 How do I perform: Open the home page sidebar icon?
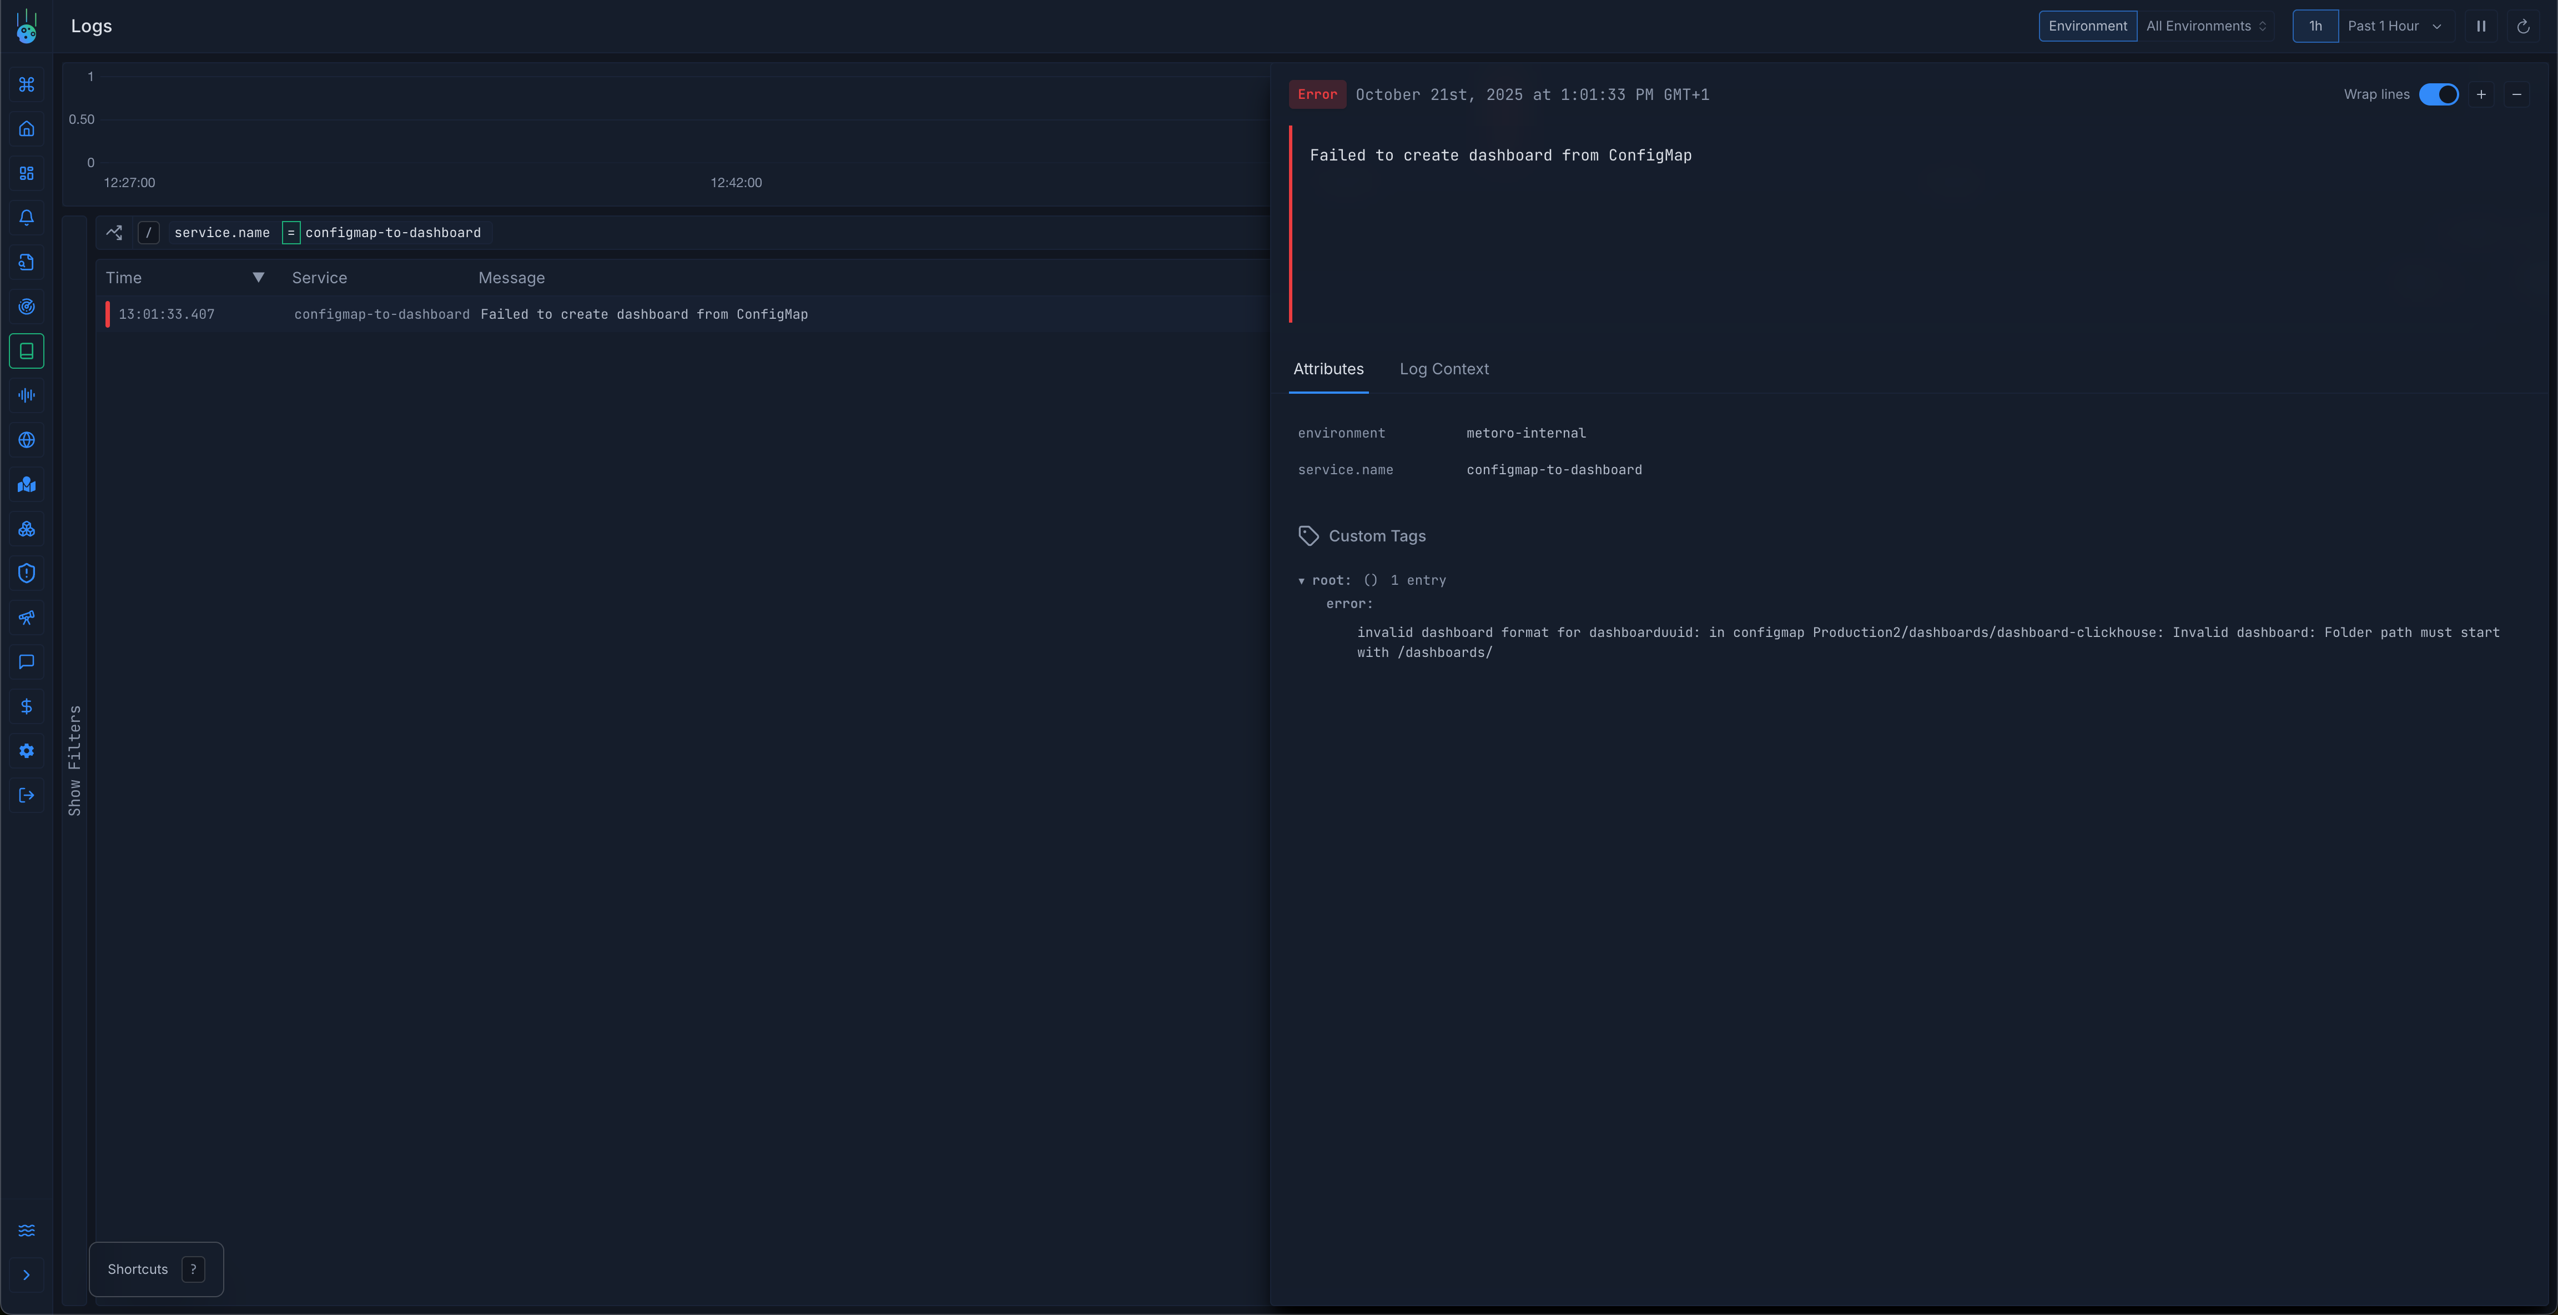tap(27, 129)
